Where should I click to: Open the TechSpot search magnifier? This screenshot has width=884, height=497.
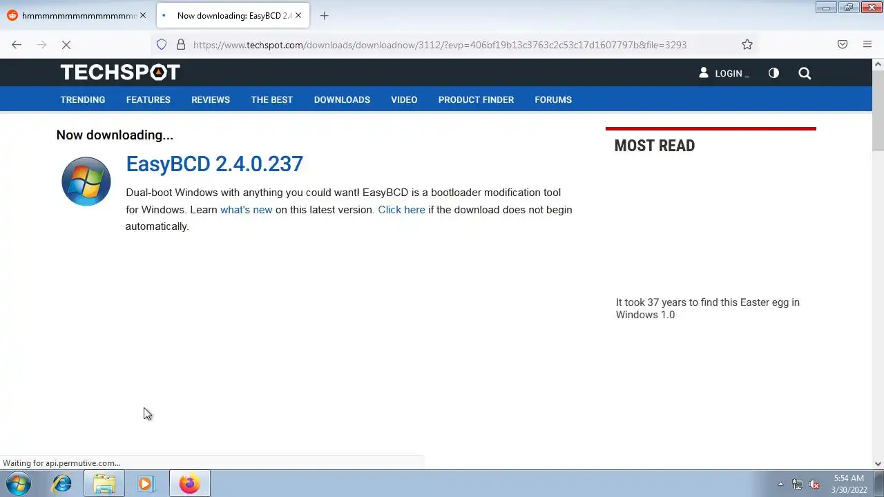click(805, 73)
